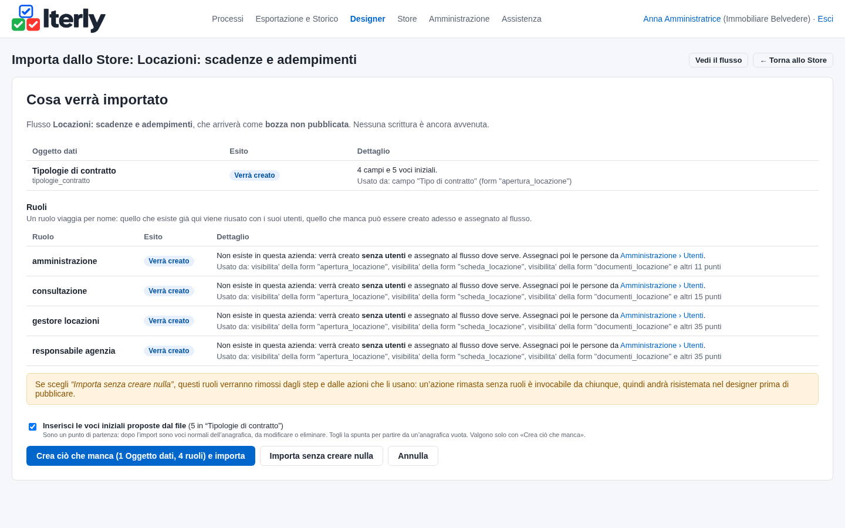Click the Dettaglio header in the Ruoli table
Viewport: 845px width, 528px height.
pos(233,237)
